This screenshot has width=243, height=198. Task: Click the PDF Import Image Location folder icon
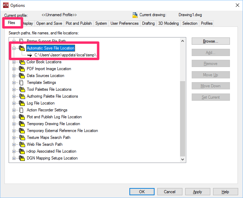[x=22, y=69]
